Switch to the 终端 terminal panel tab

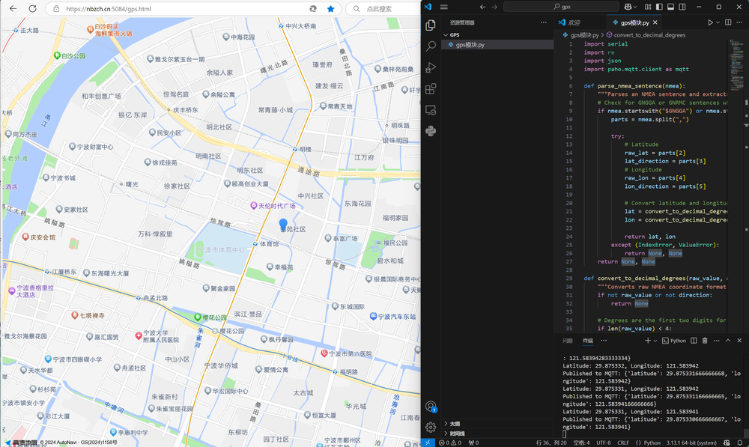(587, 341)
